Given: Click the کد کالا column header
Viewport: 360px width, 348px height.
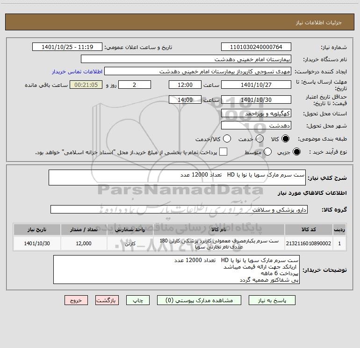Looking at the screenshot, I should (x=309, y=229).
